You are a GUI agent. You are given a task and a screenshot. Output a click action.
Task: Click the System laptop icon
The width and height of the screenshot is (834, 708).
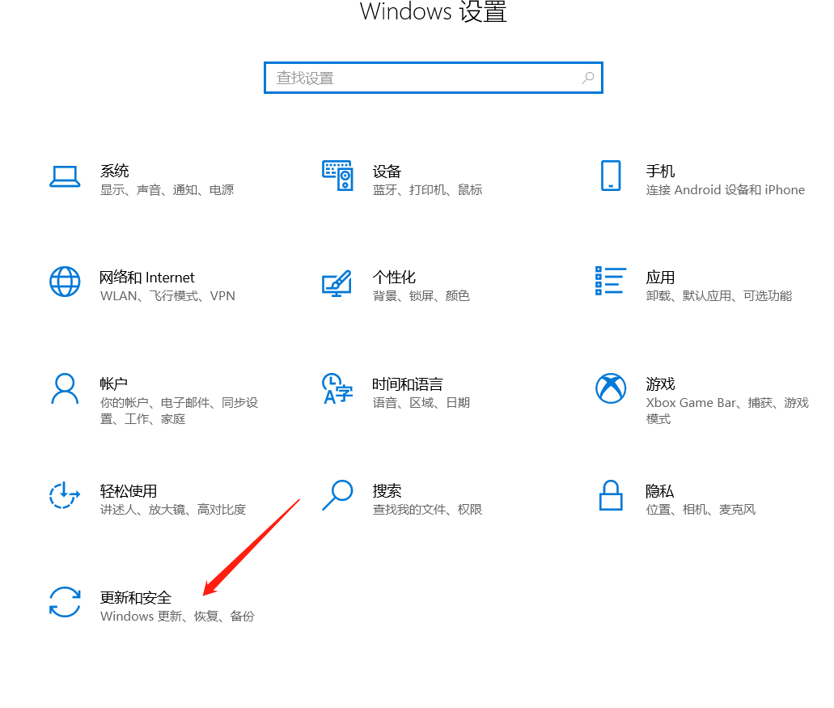[x=65, y=176]
